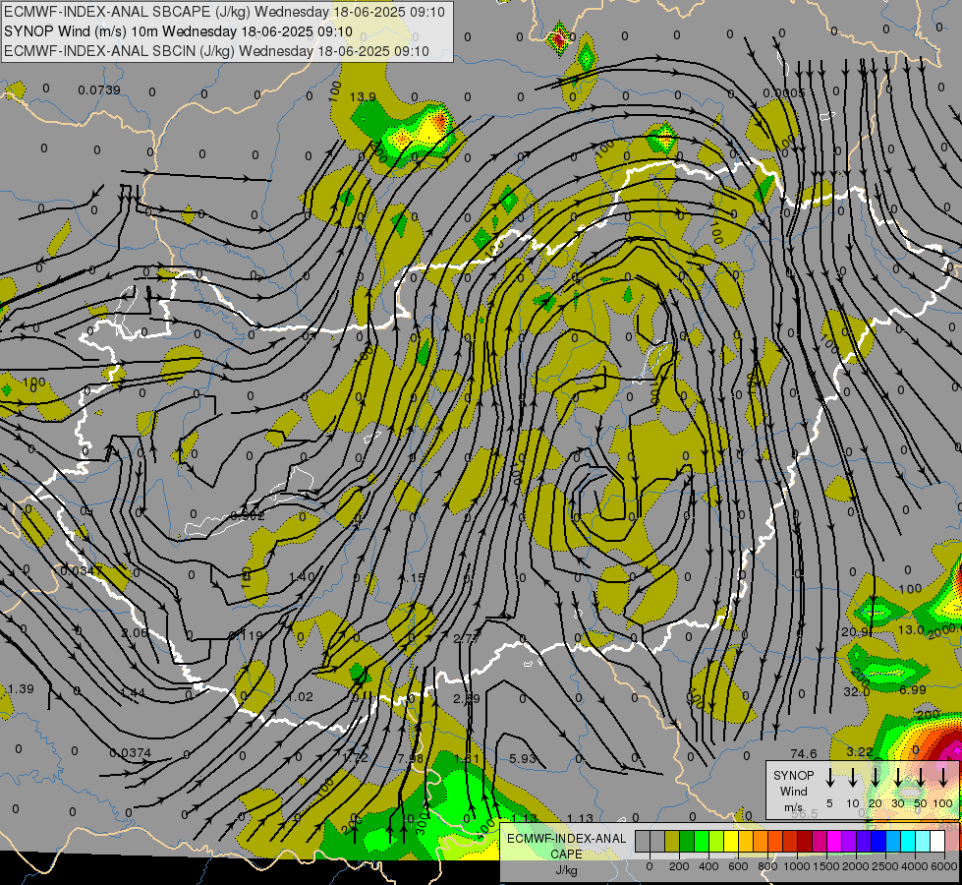Image resolution: width=962 pixels, height=885 pixels.
Task: Click the 32.0 value on the map
Action: (857, 691)
